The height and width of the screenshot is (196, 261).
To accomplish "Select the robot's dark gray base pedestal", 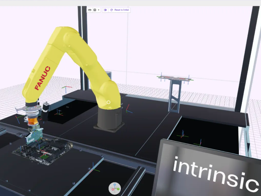I will click(x=110, y=120).
